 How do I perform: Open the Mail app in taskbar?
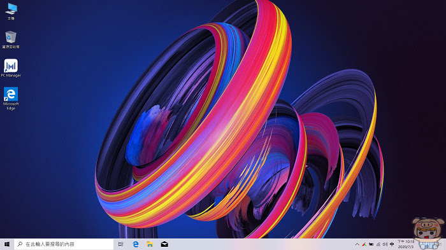(164, 244)
